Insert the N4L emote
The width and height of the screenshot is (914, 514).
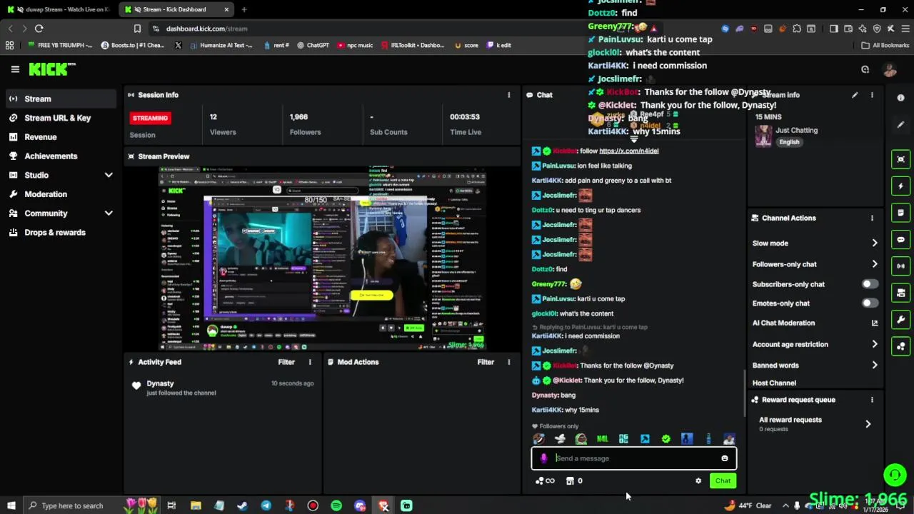603,439
